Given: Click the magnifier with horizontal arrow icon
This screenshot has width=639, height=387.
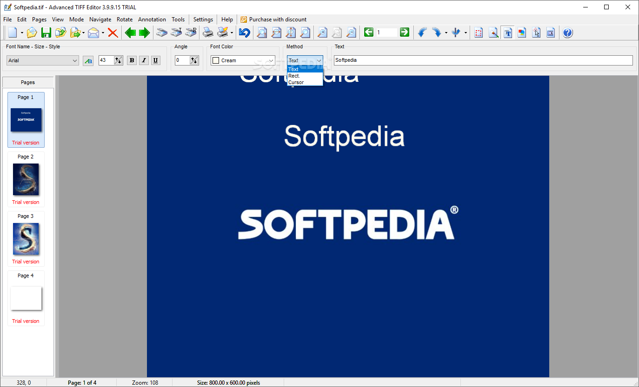Looking at the screenshot, I should (276, 33).
